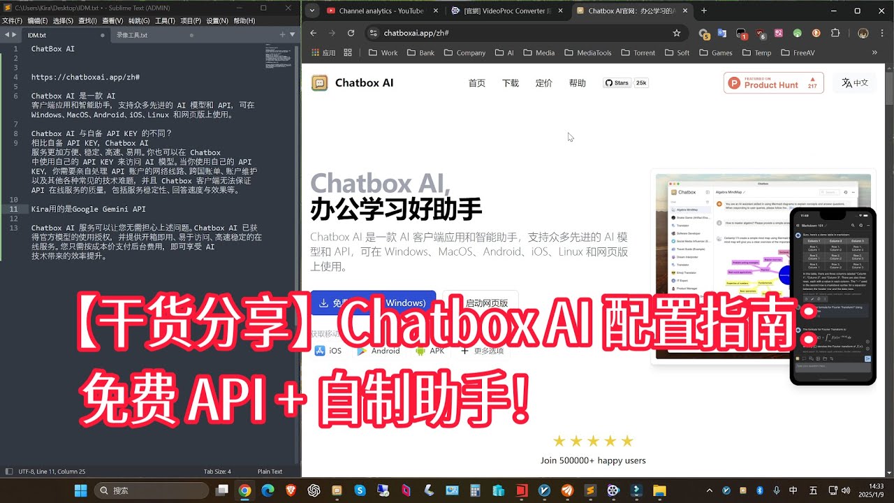
Task: Open the GitHub Stars badge
Action: [x=626, y=82]
